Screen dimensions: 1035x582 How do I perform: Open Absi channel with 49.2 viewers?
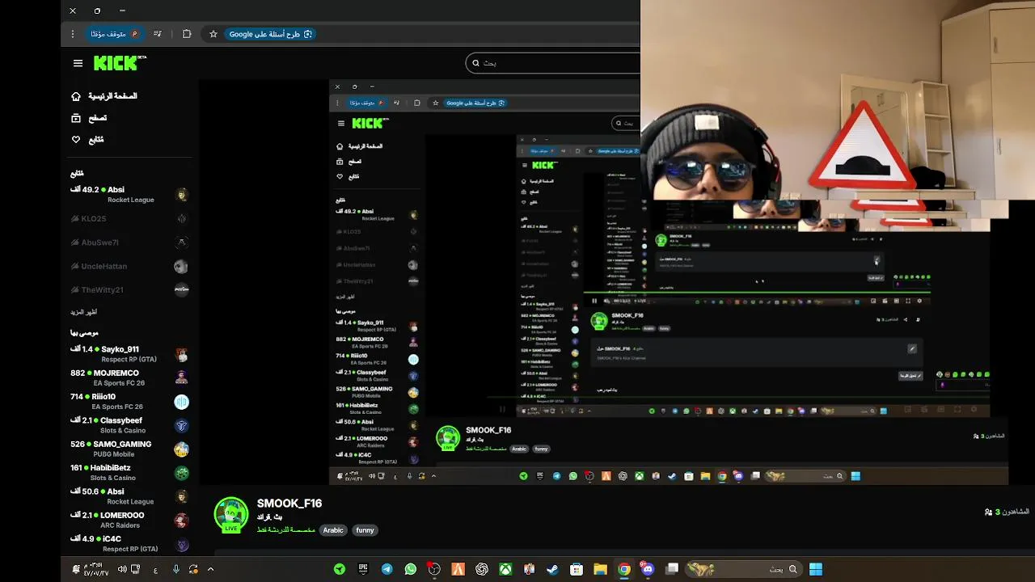click(129, 194)
